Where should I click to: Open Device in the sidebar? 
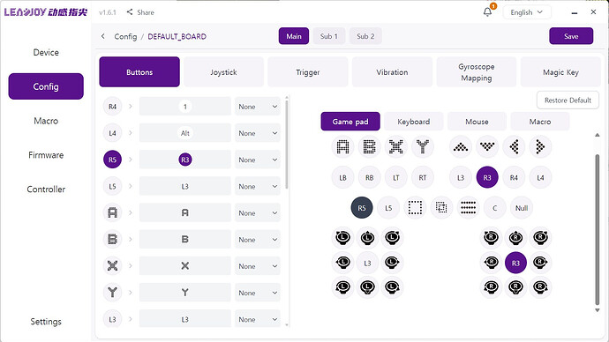[46, 52]
